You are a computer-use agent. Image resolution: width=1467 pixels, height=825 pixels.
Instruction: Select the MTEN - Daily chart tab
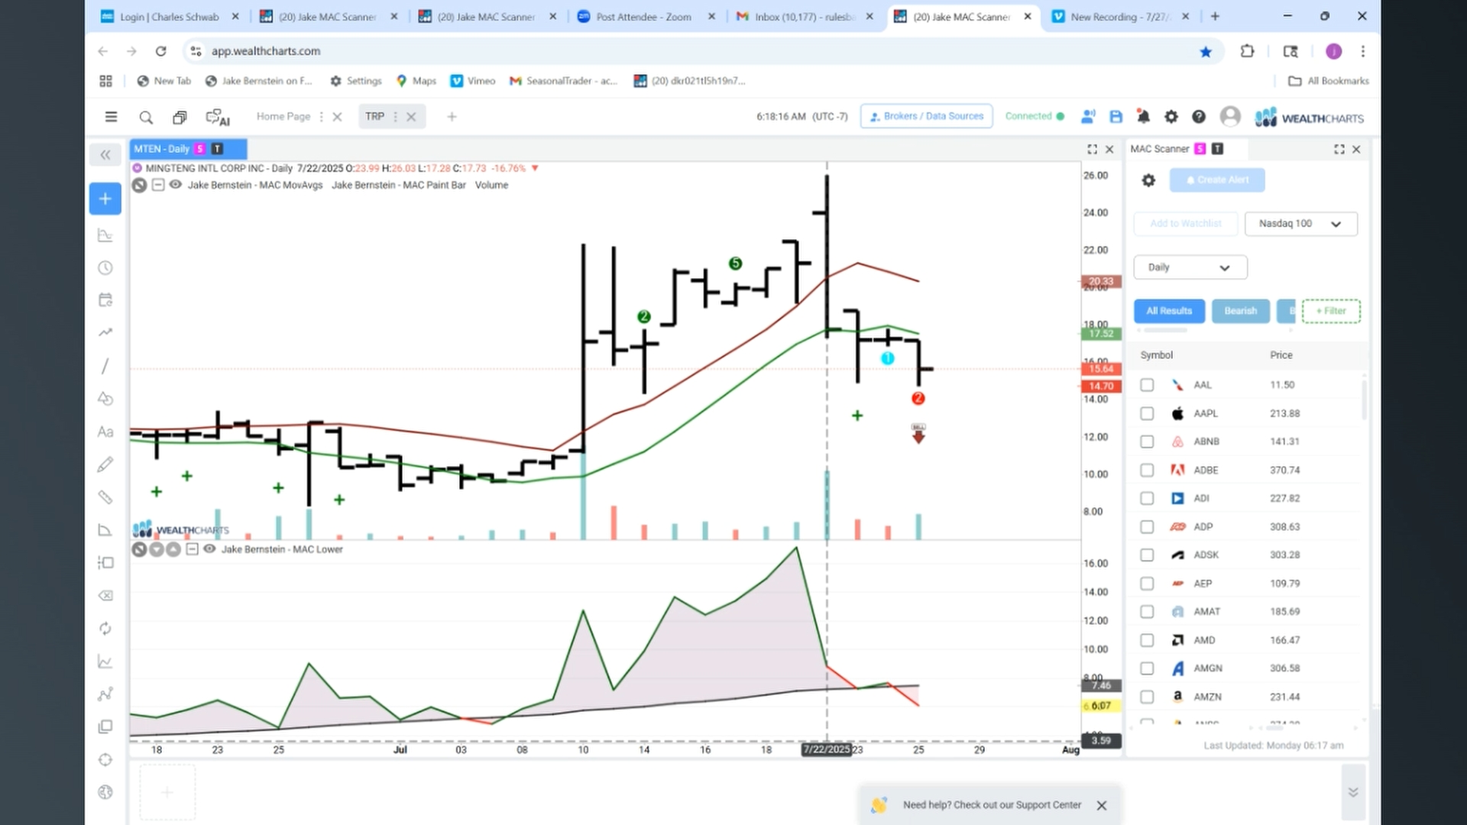pyautogui.click(x=188, y=149)
